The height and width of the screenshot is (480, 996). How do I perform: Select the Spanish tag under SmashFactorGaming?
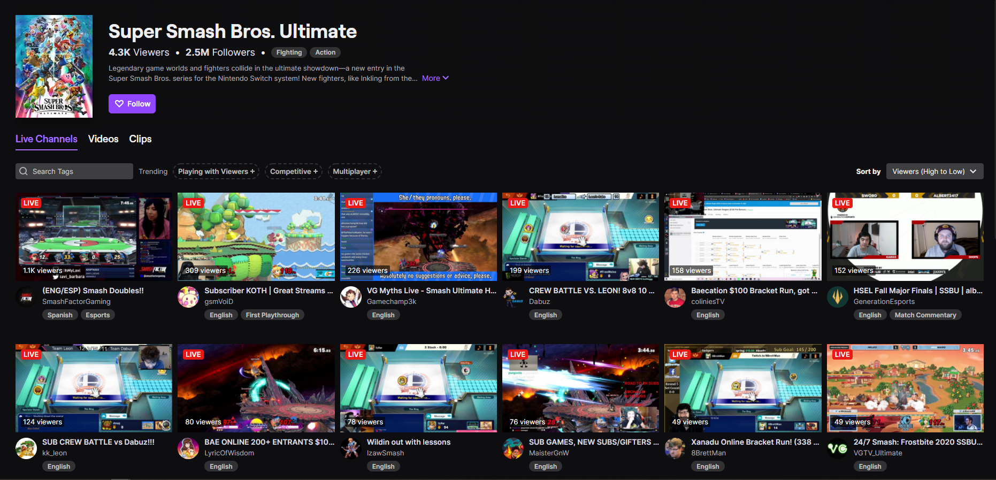tap(60, 315)
